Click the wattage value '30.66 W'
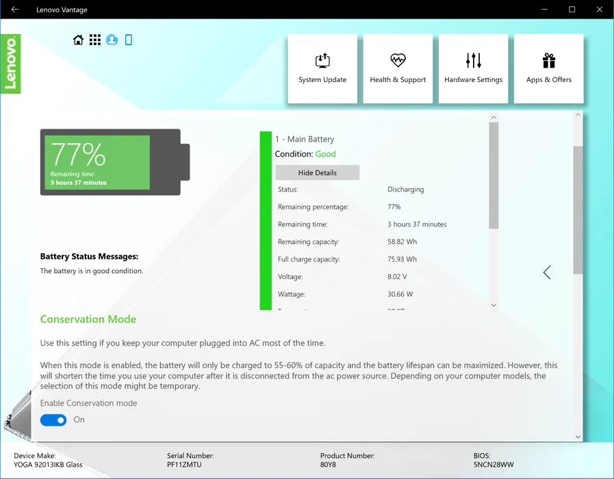 click(x=400, y=294)
